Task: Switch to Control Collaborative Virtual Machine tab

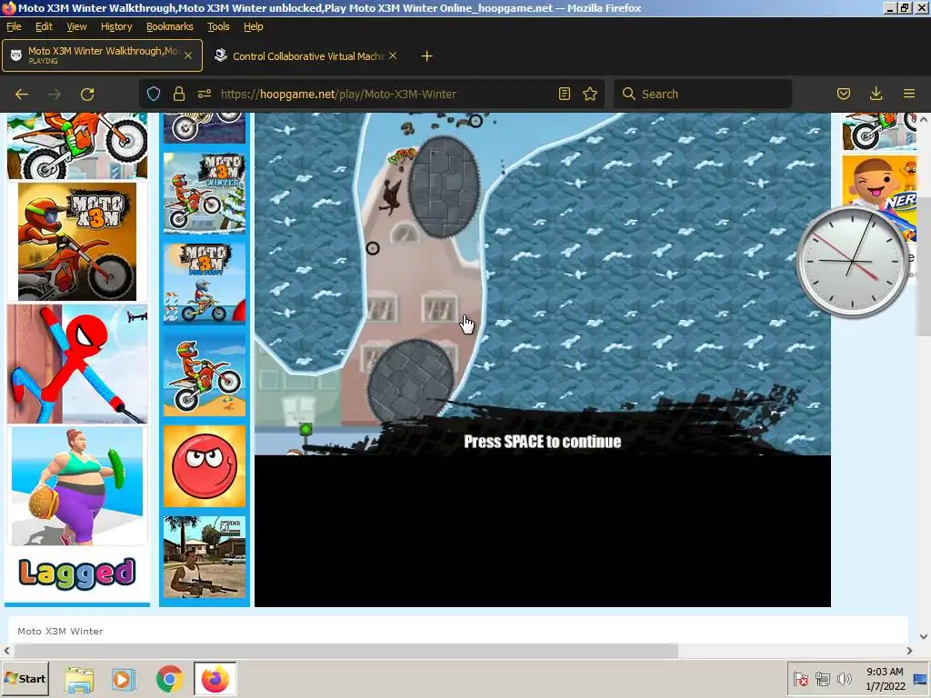Action: tap(305, 55)
